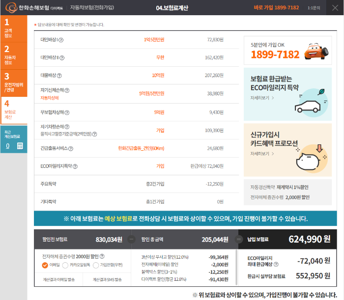
Task: Click the 자동차상해 label under 자기신체손해
Action: [50, 98]
